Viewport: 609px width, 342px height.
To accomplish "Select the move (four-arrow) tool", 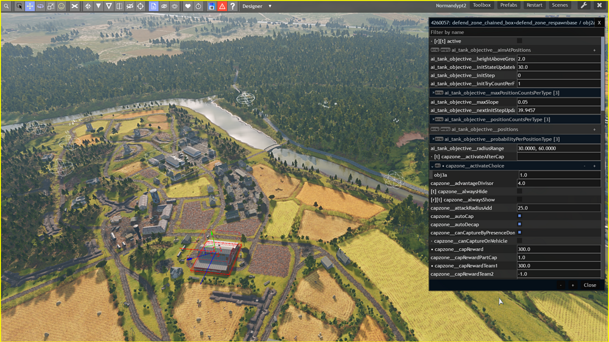I will tap(29, 6).
